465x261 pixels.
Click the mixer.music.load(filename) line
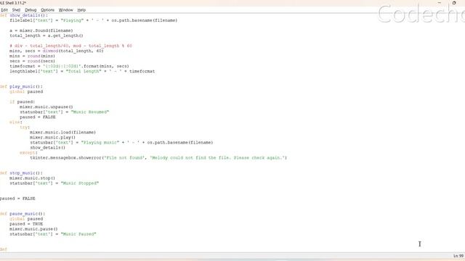(x=62, y=132)
